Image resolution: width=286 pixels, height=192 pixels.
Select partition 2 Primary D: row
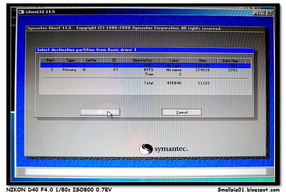coord(145,70)
